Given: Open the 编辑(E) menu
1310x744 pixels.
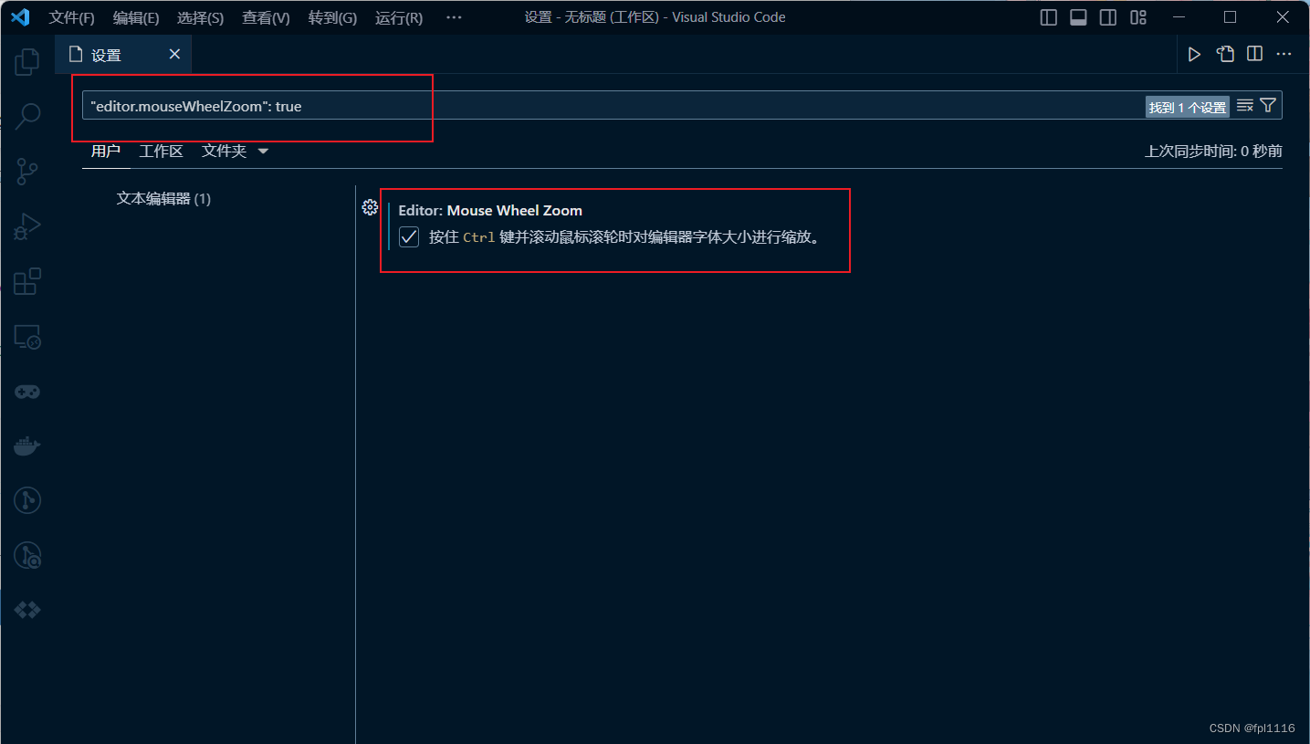Looking at the screenshot, I should pos(136,17).
